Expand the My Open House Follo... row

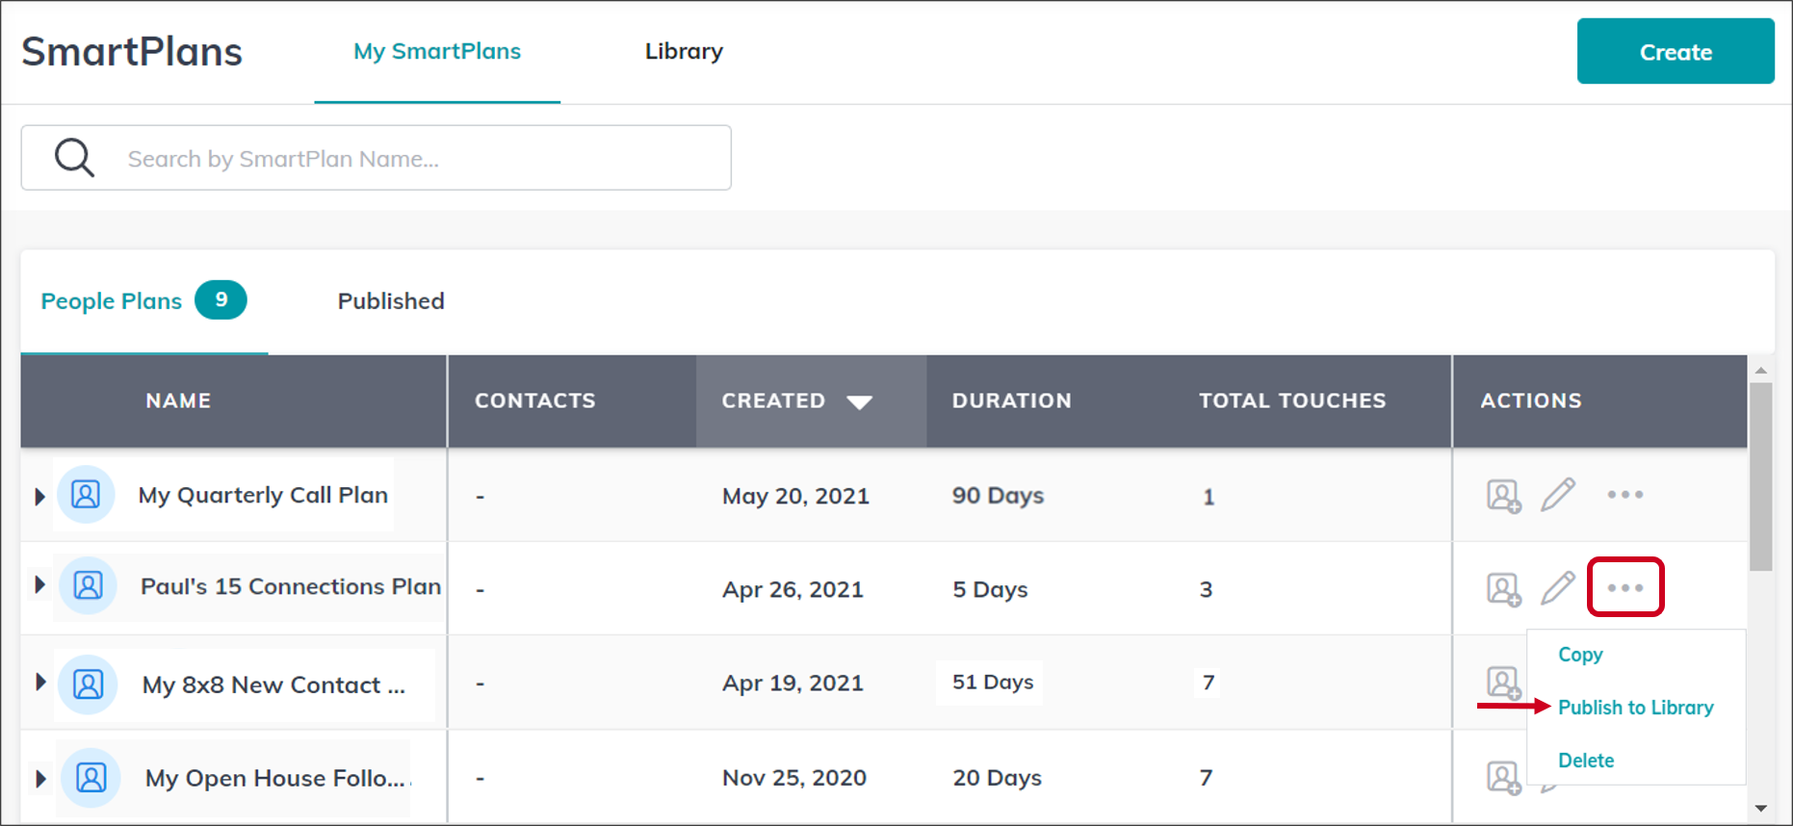(x=39, y=778)
